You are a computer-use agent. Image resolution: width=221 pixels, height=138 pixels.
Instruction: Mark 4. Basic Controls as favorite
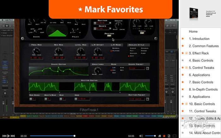[183, 60]
